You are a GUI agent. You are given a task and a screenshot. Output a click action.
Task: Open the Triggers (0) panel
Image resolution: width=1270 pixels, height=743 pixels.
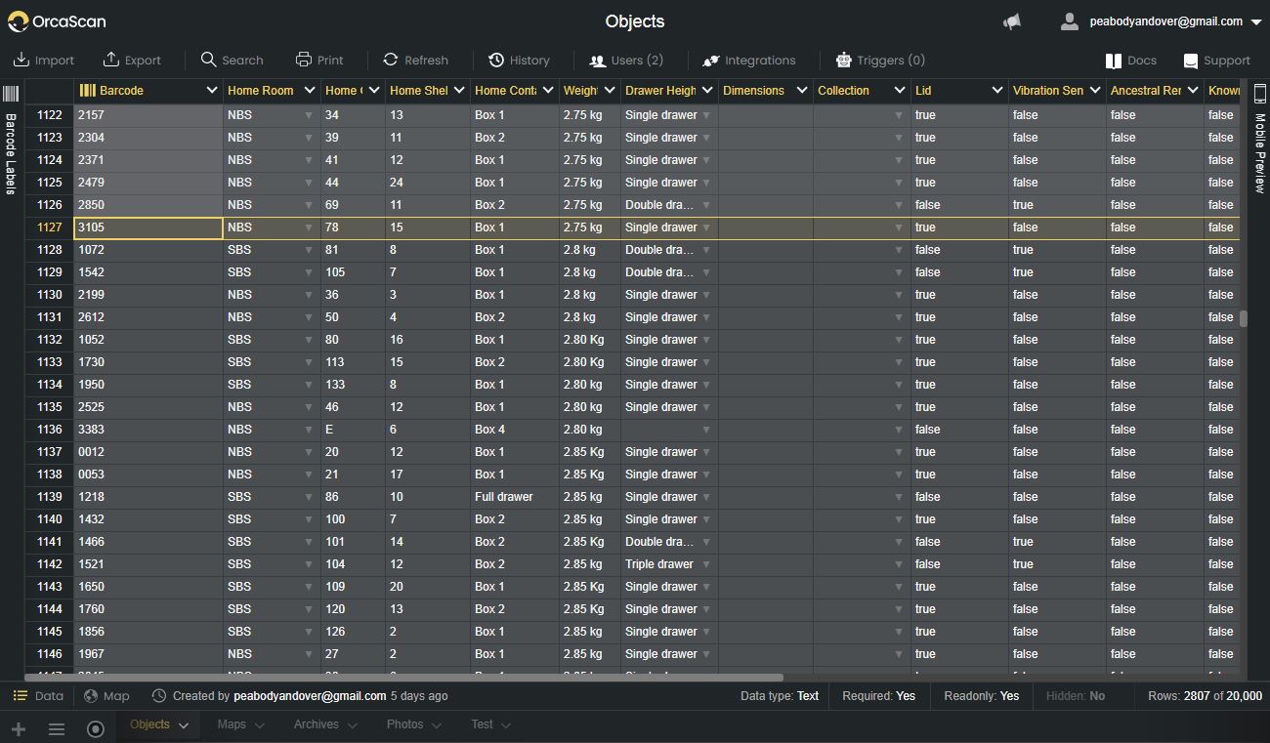879,61
